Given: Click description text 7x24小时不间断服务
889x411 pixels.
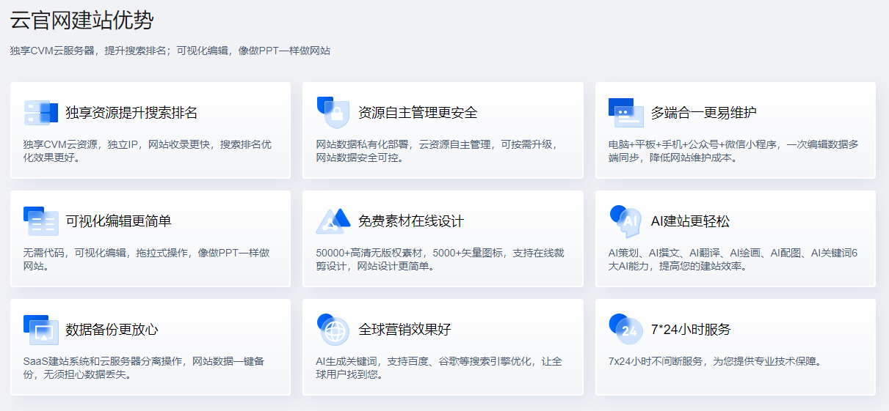Looking at the screenshot, I should pyautogui.click(x=714, y=361).
